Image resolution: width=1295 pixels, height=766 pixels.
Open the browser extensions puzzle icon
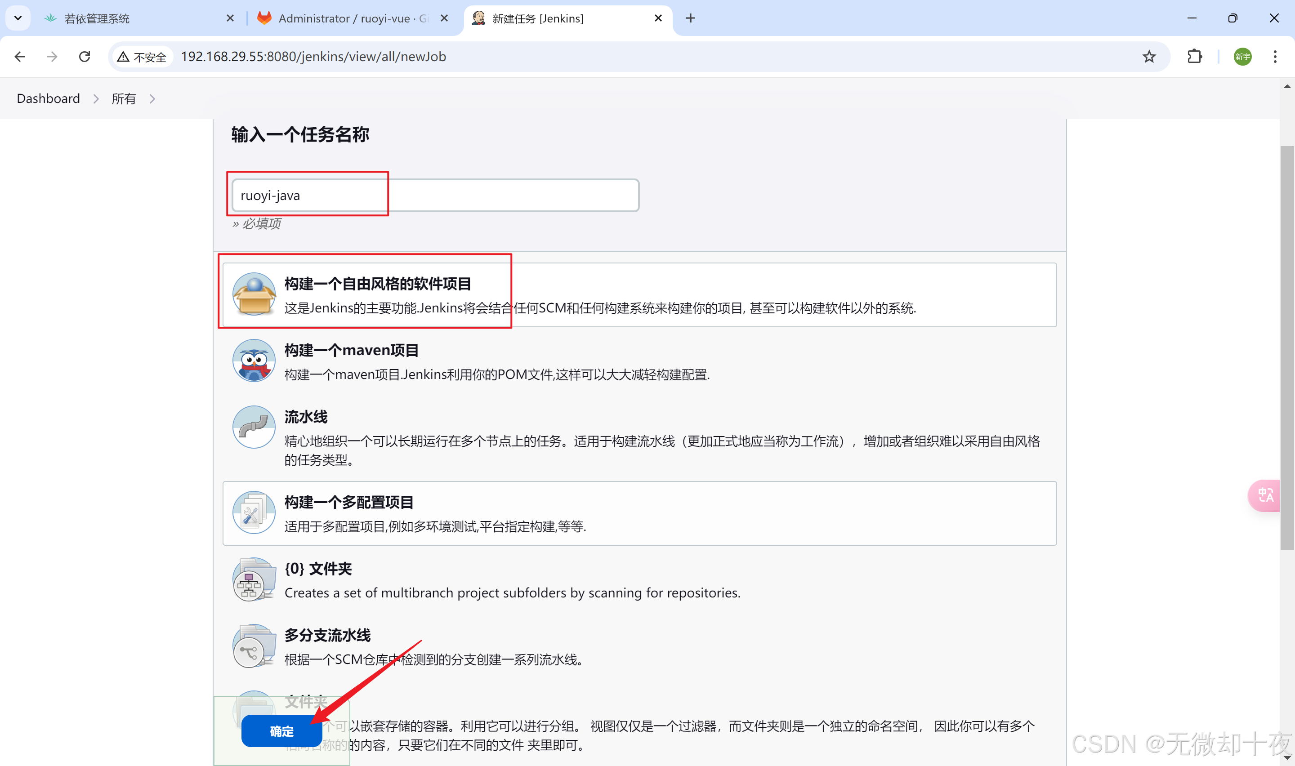(1194, 57)
